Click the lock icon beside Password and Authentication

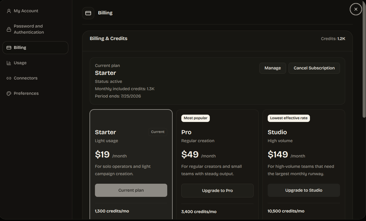[9, 29]
